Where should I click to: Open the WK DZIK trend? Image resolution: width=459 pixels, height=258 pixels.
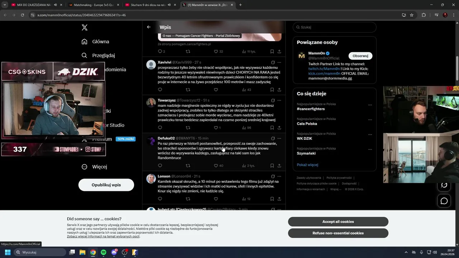(304, 138)
